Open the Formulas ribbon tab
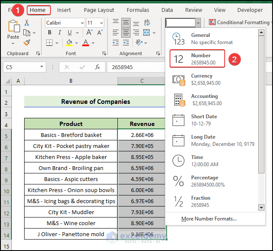 tap(137, 10)
